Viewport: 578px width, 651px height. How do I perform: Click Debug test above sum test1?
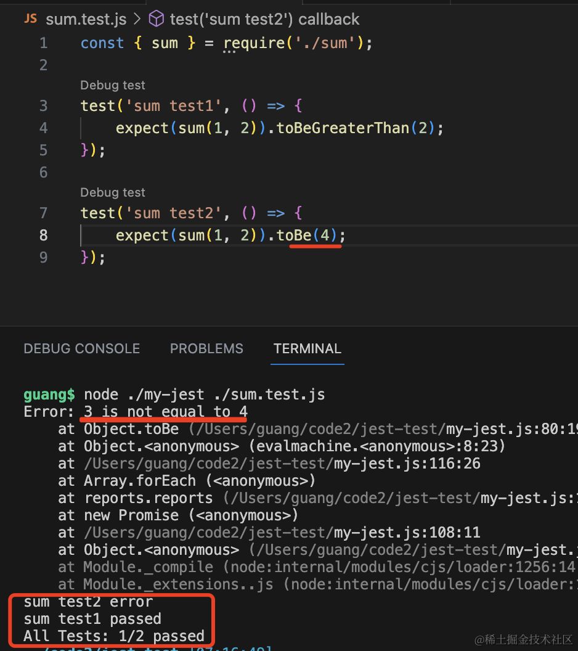pos(113,85)
